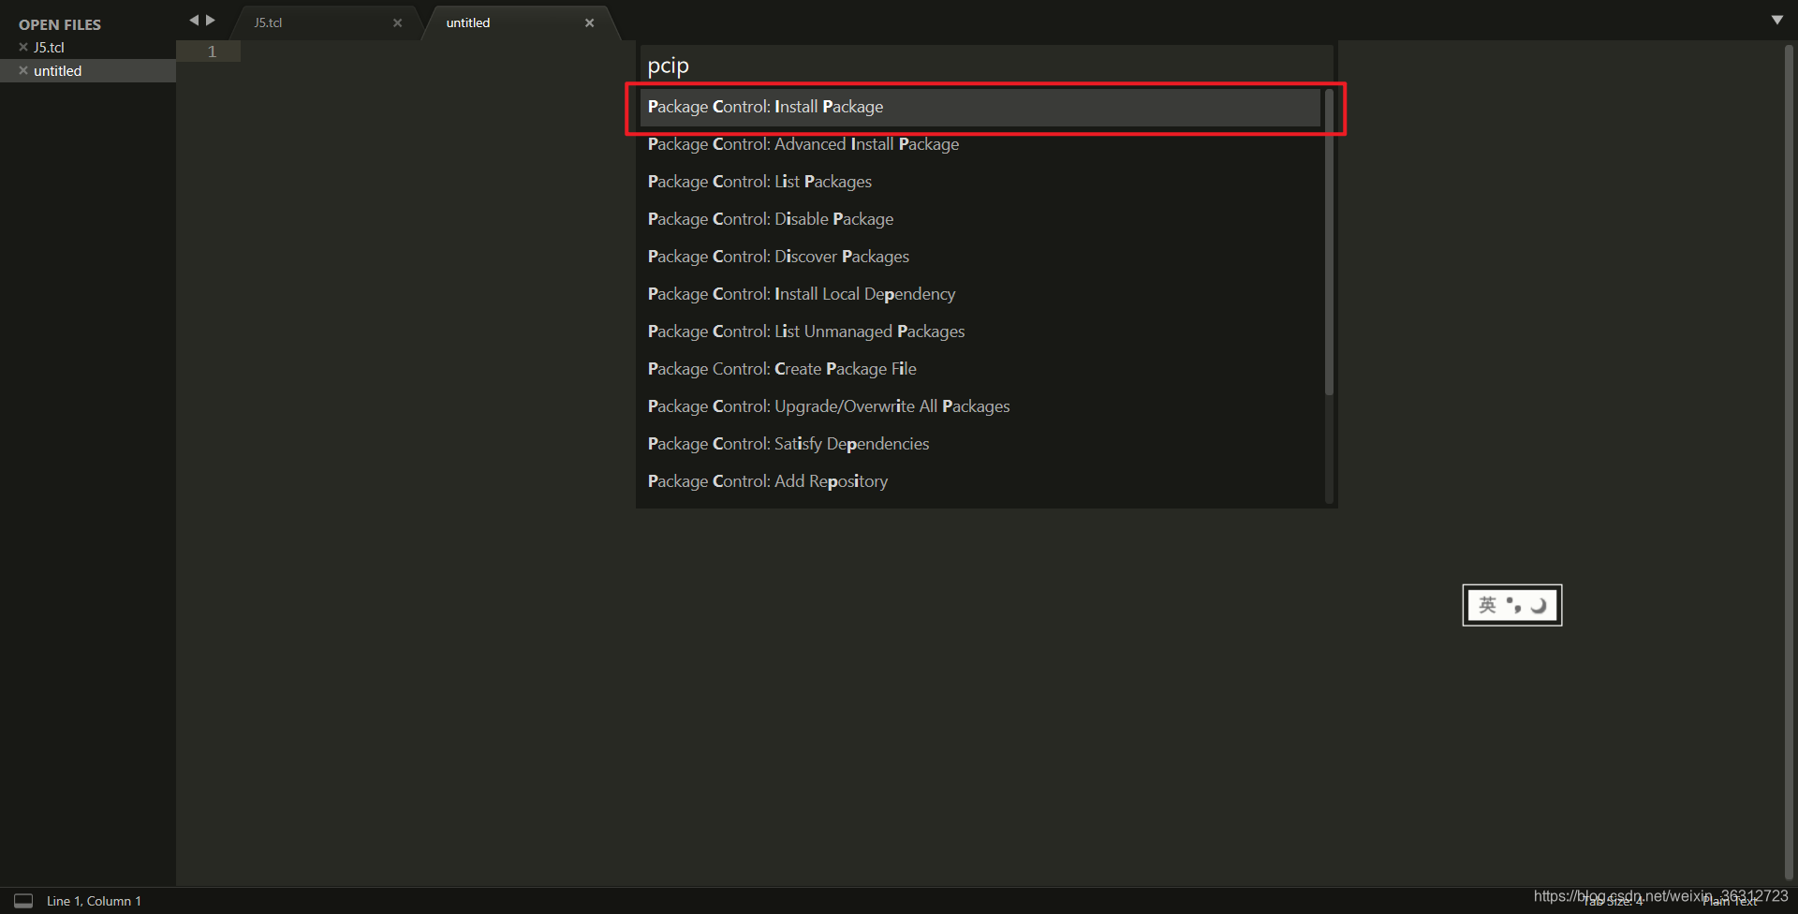Toggle the IME punctuation mode icon

pyautogui.click(x=1513, y=605)
